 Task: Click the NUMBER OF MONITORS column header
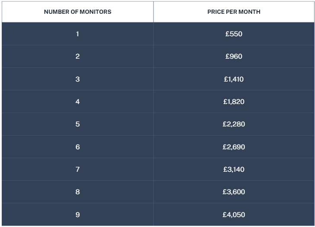(77, 12)
